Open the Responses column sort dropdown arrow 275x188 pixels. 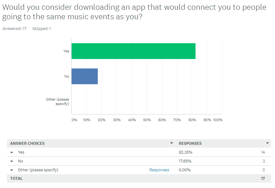click(x=267, y=143)
